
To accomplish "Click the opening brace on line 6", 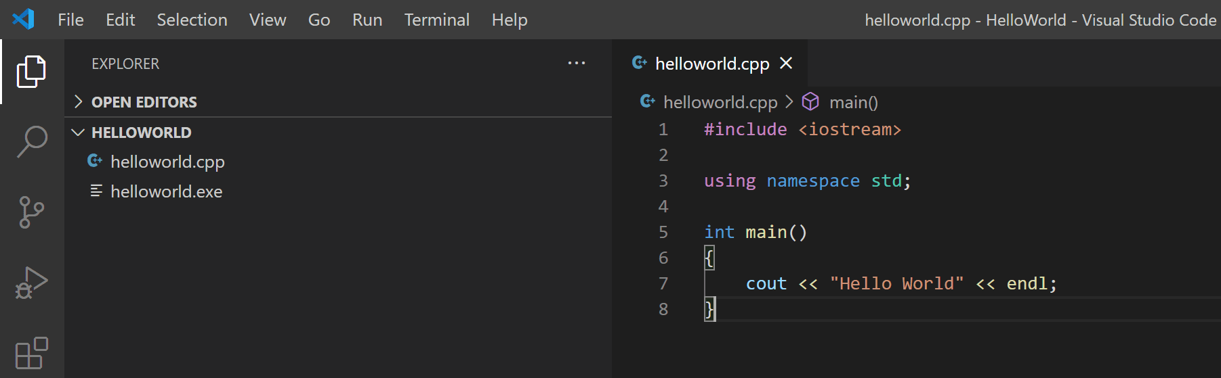I will pos(709,258).
